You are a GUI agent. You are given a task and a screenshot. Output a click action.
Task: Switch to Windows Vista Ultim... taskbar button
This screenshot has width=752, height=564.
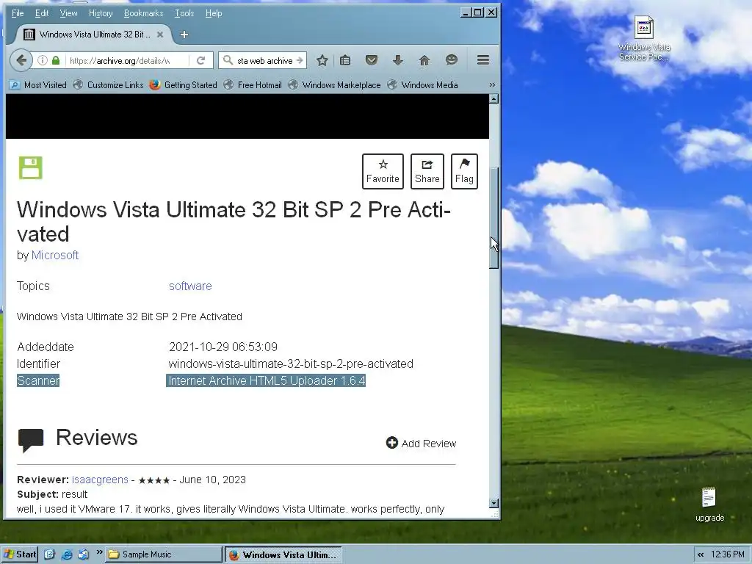[x=283, y=555]
